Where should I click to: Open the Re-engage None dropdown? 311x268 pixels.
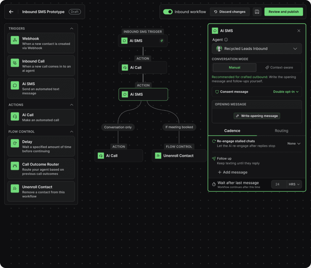294,143
